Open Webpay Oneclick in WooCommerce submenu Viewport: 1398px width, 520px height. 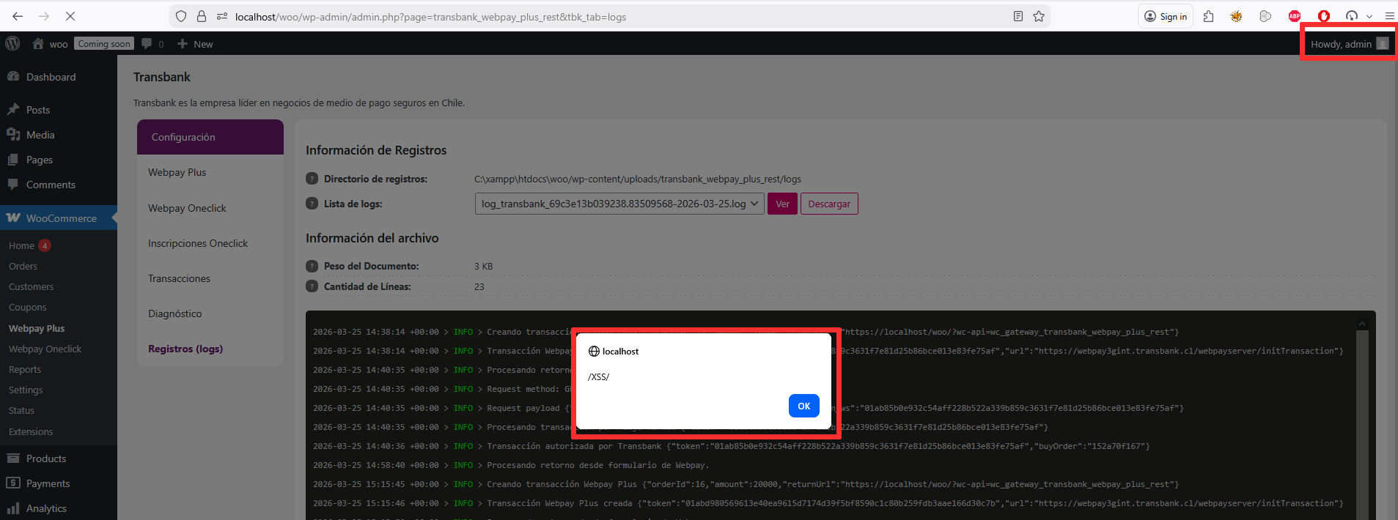click(x=45, y=349)
